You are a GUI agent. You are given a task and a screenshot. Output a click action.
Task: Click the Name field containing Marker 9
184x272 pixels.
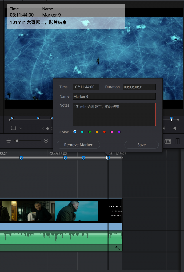[114, 96]
